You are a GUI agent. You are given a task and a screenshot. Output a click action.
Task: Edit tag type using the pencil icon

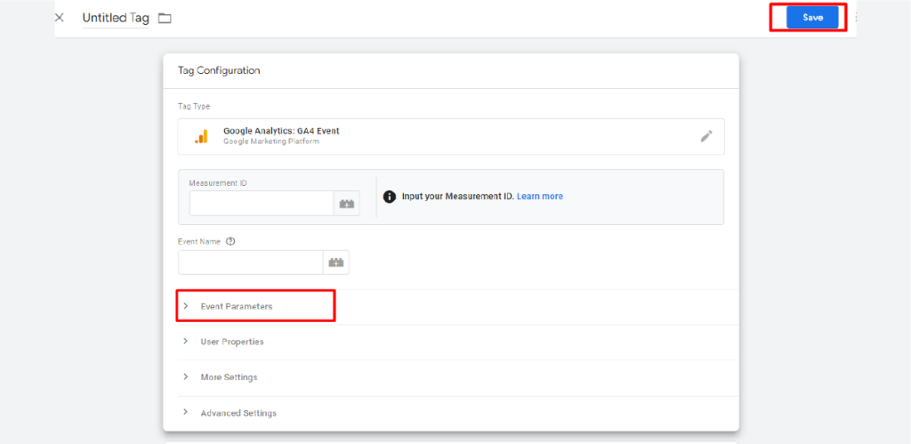click(x=705, y=136)
